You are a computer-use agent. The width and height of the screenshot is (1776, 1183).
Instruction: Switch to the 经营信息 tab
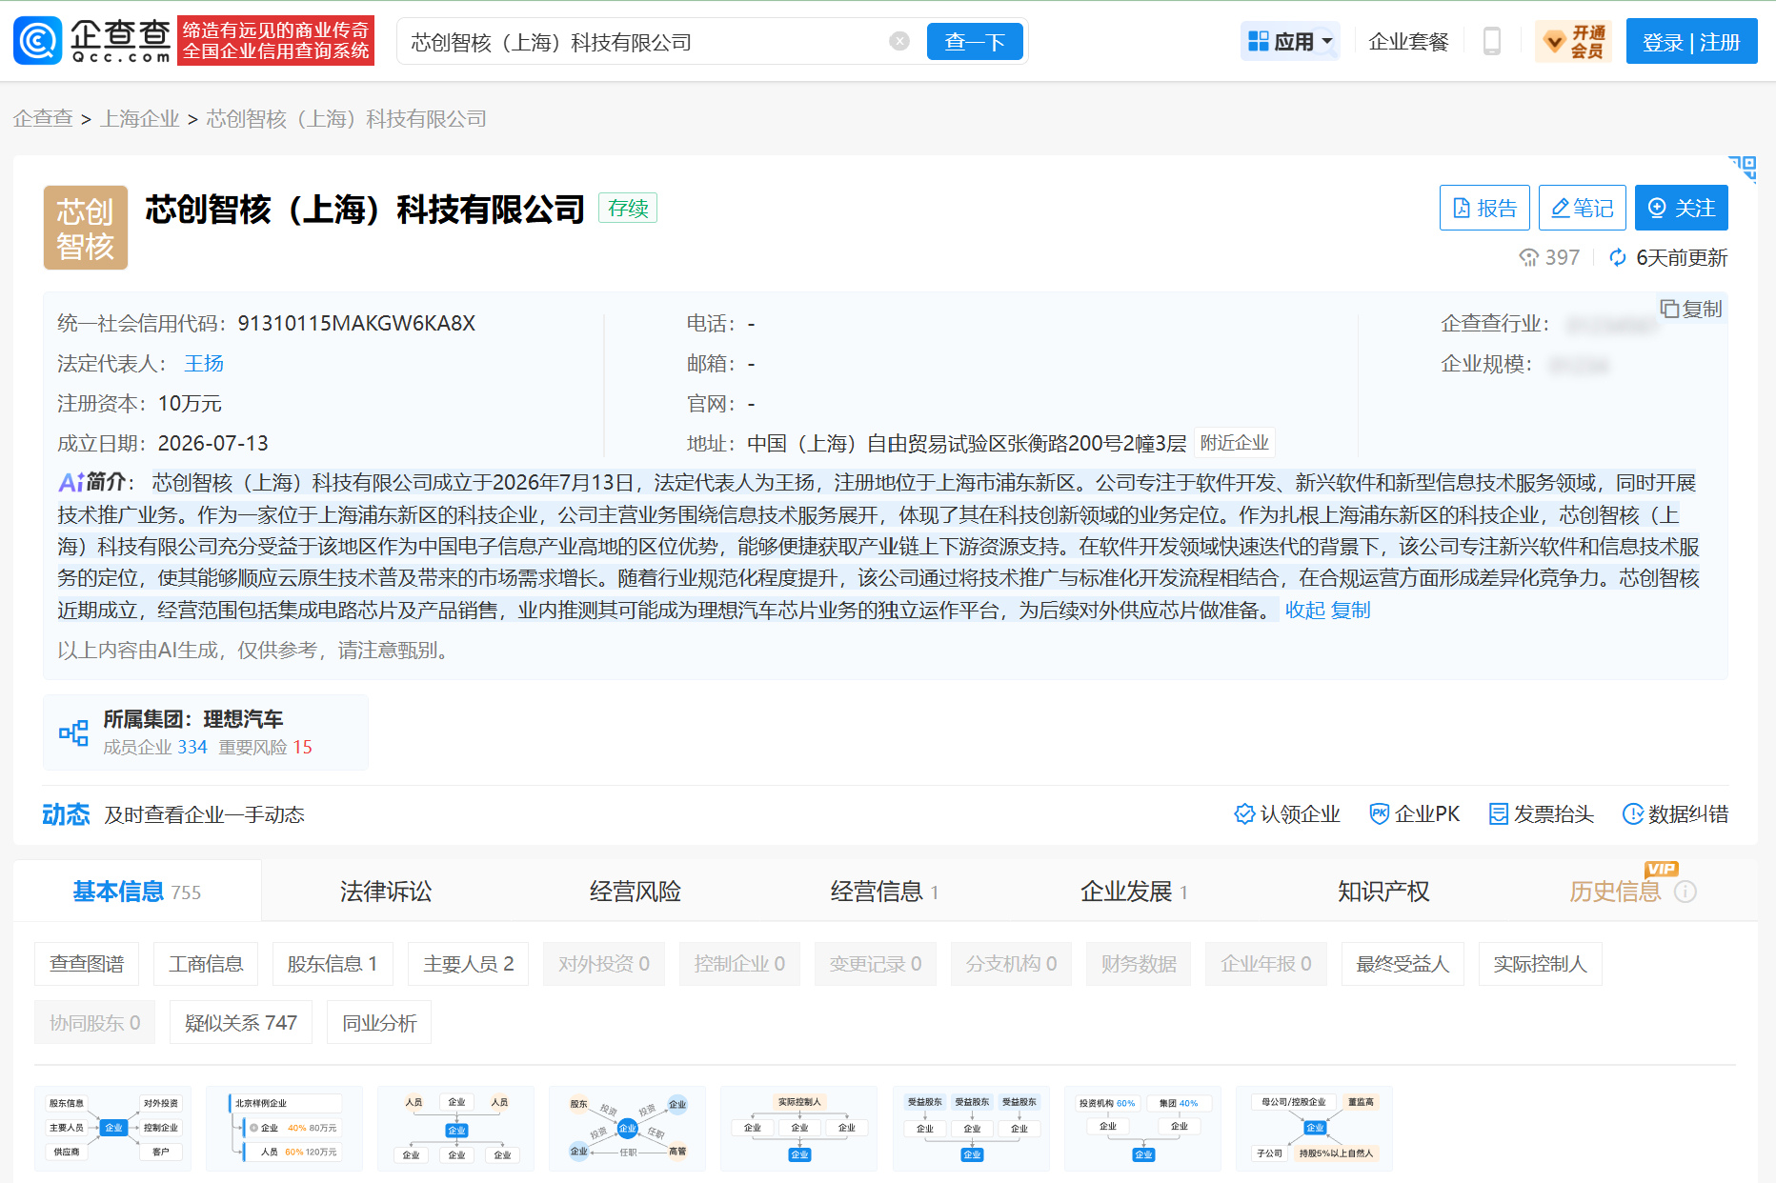pos(885,891)
